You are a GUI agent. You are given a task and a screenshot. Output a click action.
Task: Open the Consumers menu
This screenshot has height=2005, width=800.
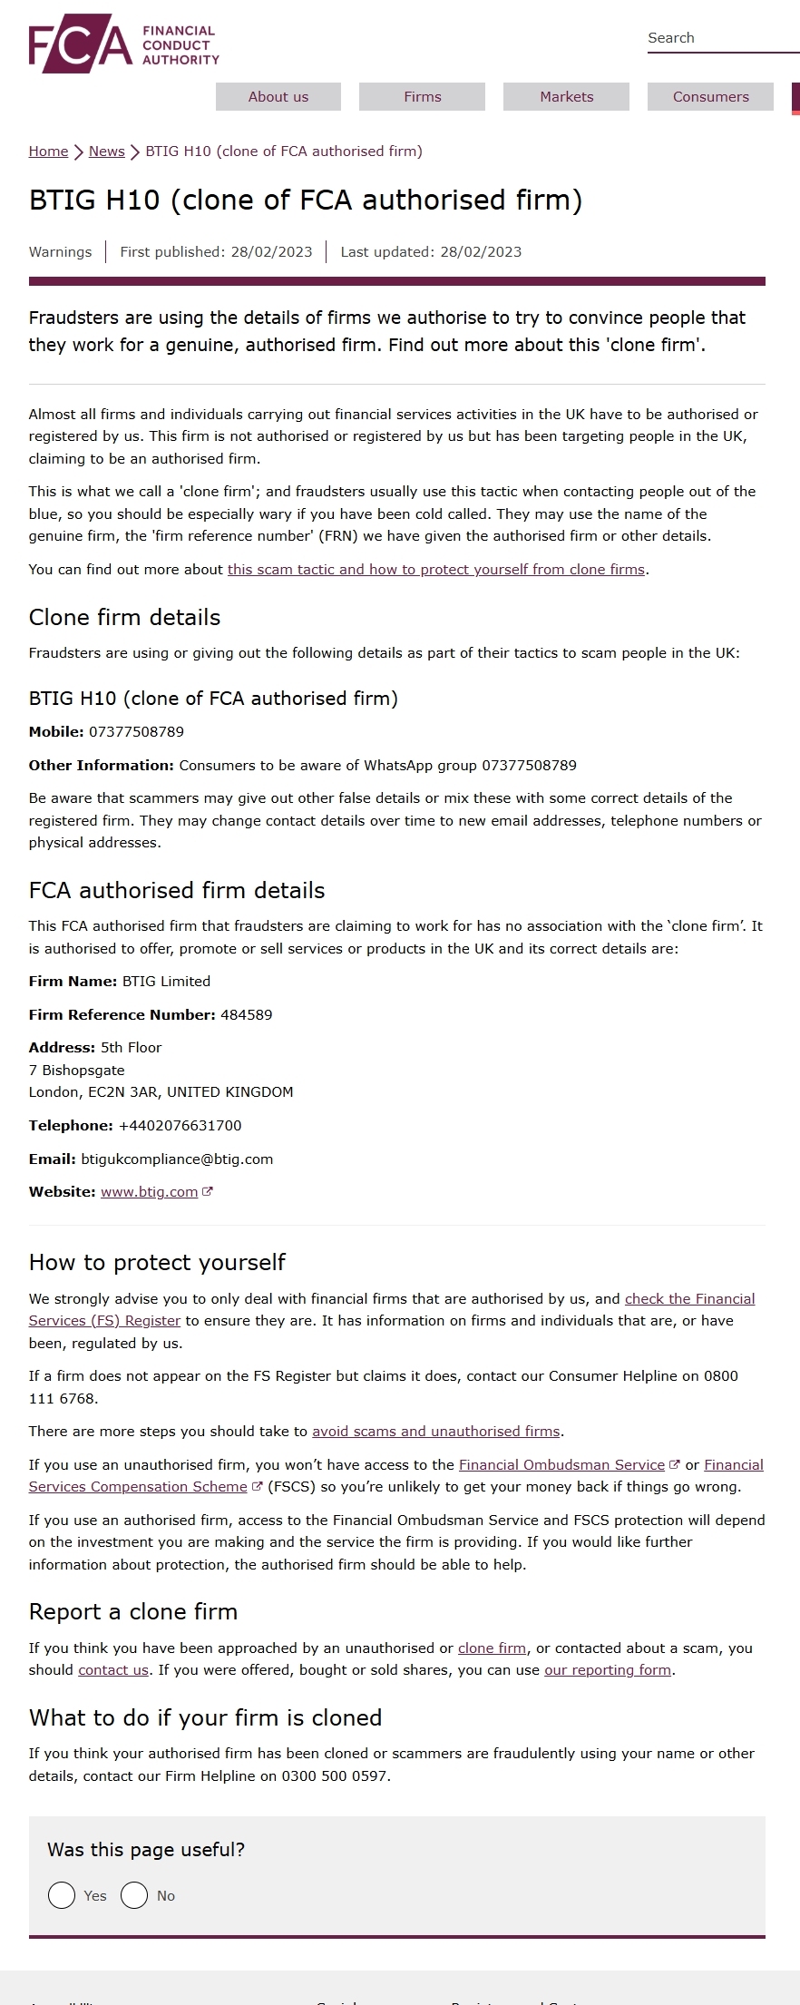click(x=710, y=97)
